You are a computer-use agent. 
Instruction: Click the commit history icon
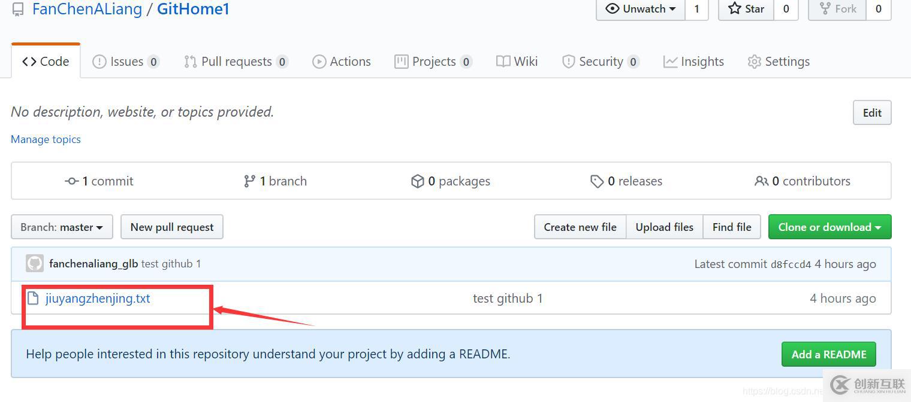(71, 181)
